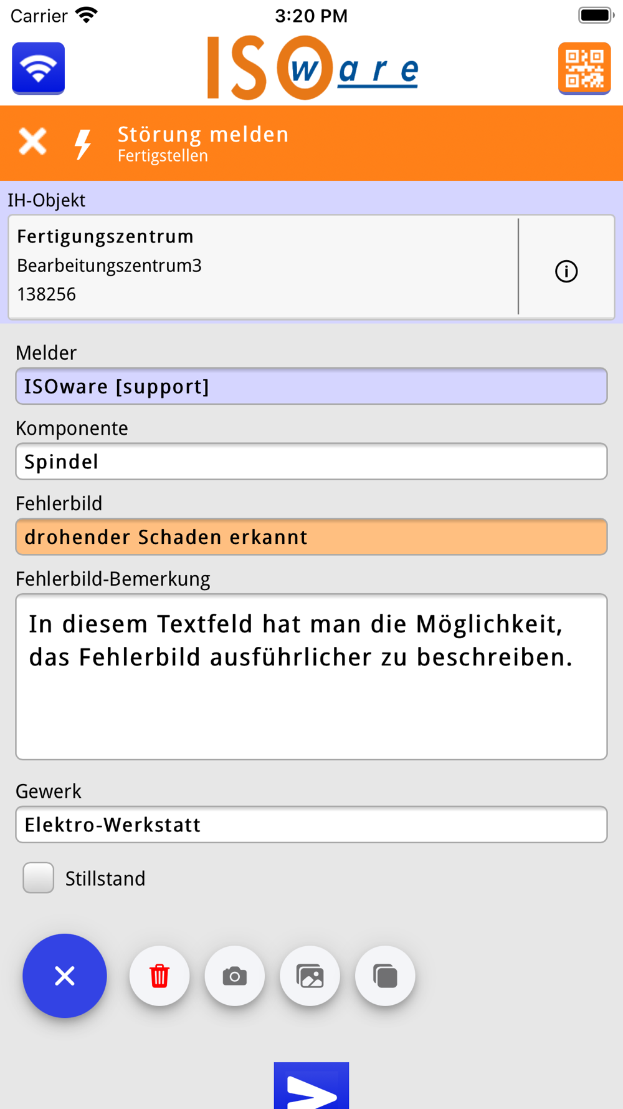Open the Komponente Spindel selector
623x1109 pixels.
tap(311, 462)
